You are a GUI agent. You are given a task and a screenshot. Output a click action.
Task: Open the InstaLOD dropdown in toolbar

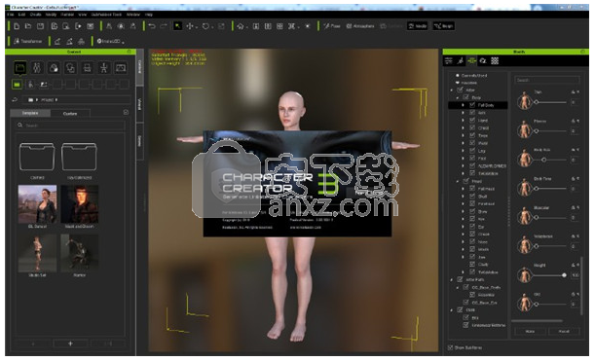tap(110, 41)
